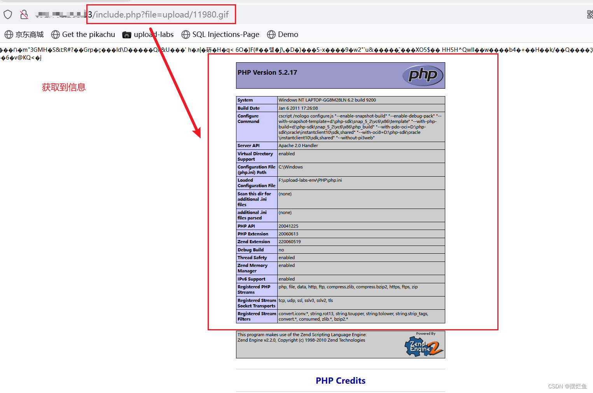This screenshot has height=393, width=593.
Task: Click the PHP Version 5.2.17 heading
Action: click(x=268, y=72)
